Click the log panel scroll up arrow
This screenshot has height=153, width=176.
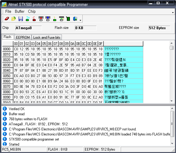[x=172, y=108]
